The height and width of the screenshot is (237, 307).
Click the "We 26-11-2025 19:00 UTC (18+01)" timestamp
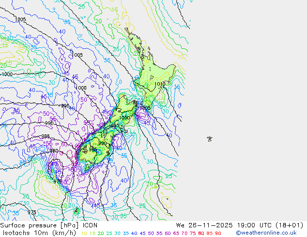click(240, 225)
